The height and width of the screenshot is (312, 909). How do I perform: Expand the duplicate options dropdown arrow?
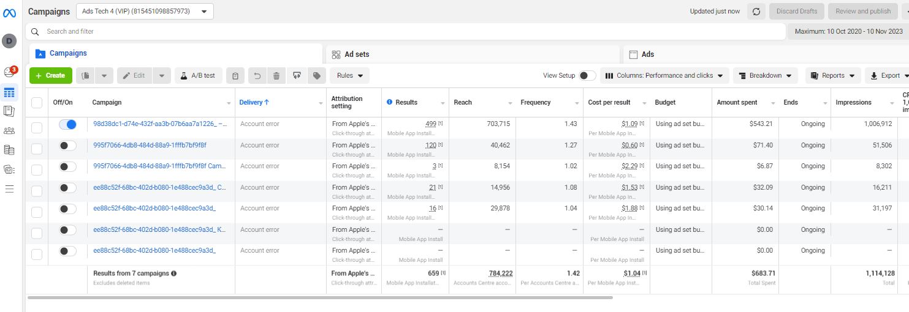click(104, 76)
